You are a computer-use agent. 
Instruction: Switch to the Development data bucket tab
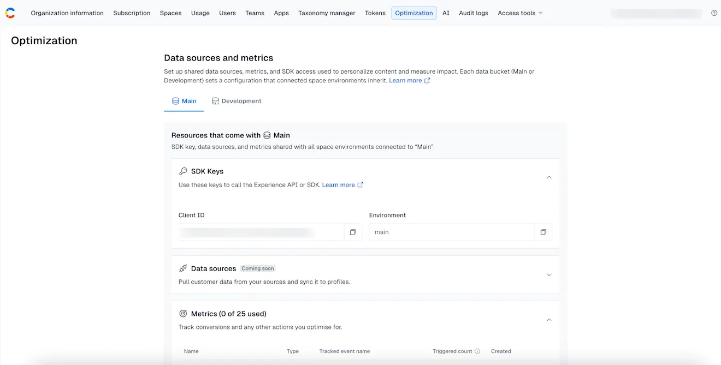pos(237,101)
